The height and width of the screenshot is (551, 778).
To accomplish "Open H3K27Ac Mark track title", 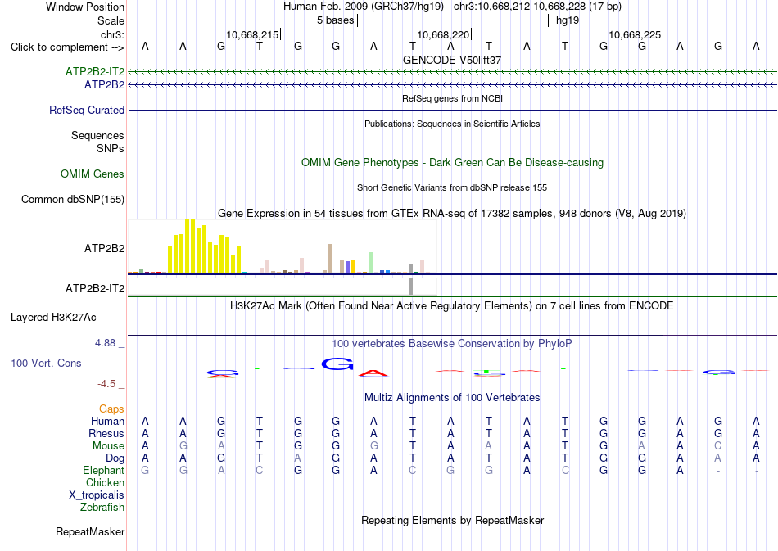I will (452, 306).
